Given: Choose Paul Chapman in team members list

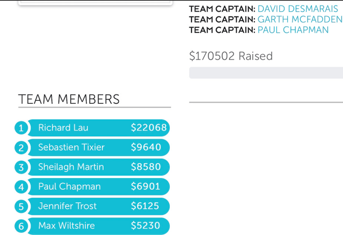Looking at the screenshot, I should pos(69,187).
